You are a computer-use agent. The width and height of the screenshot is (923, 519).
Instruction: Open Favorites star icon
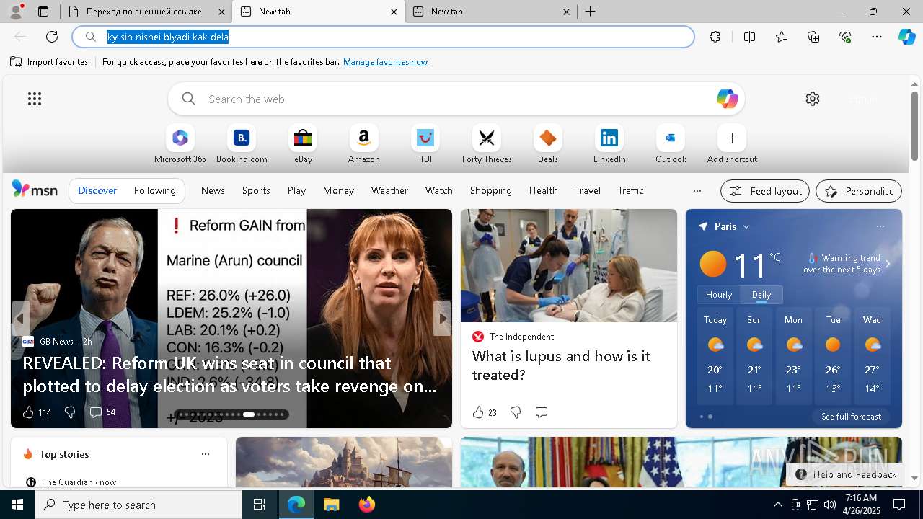782,37
